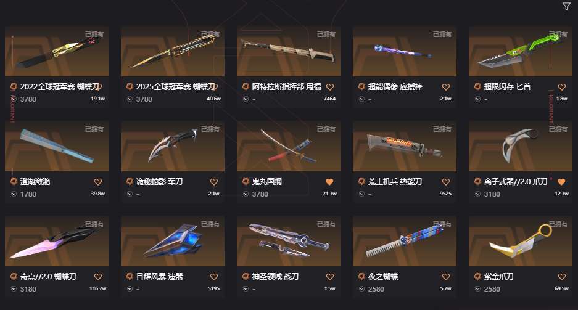The image size is (578, 310).
Task: Click heart icon for 超限闪存 匕首
Action: (x=562, y=87)
